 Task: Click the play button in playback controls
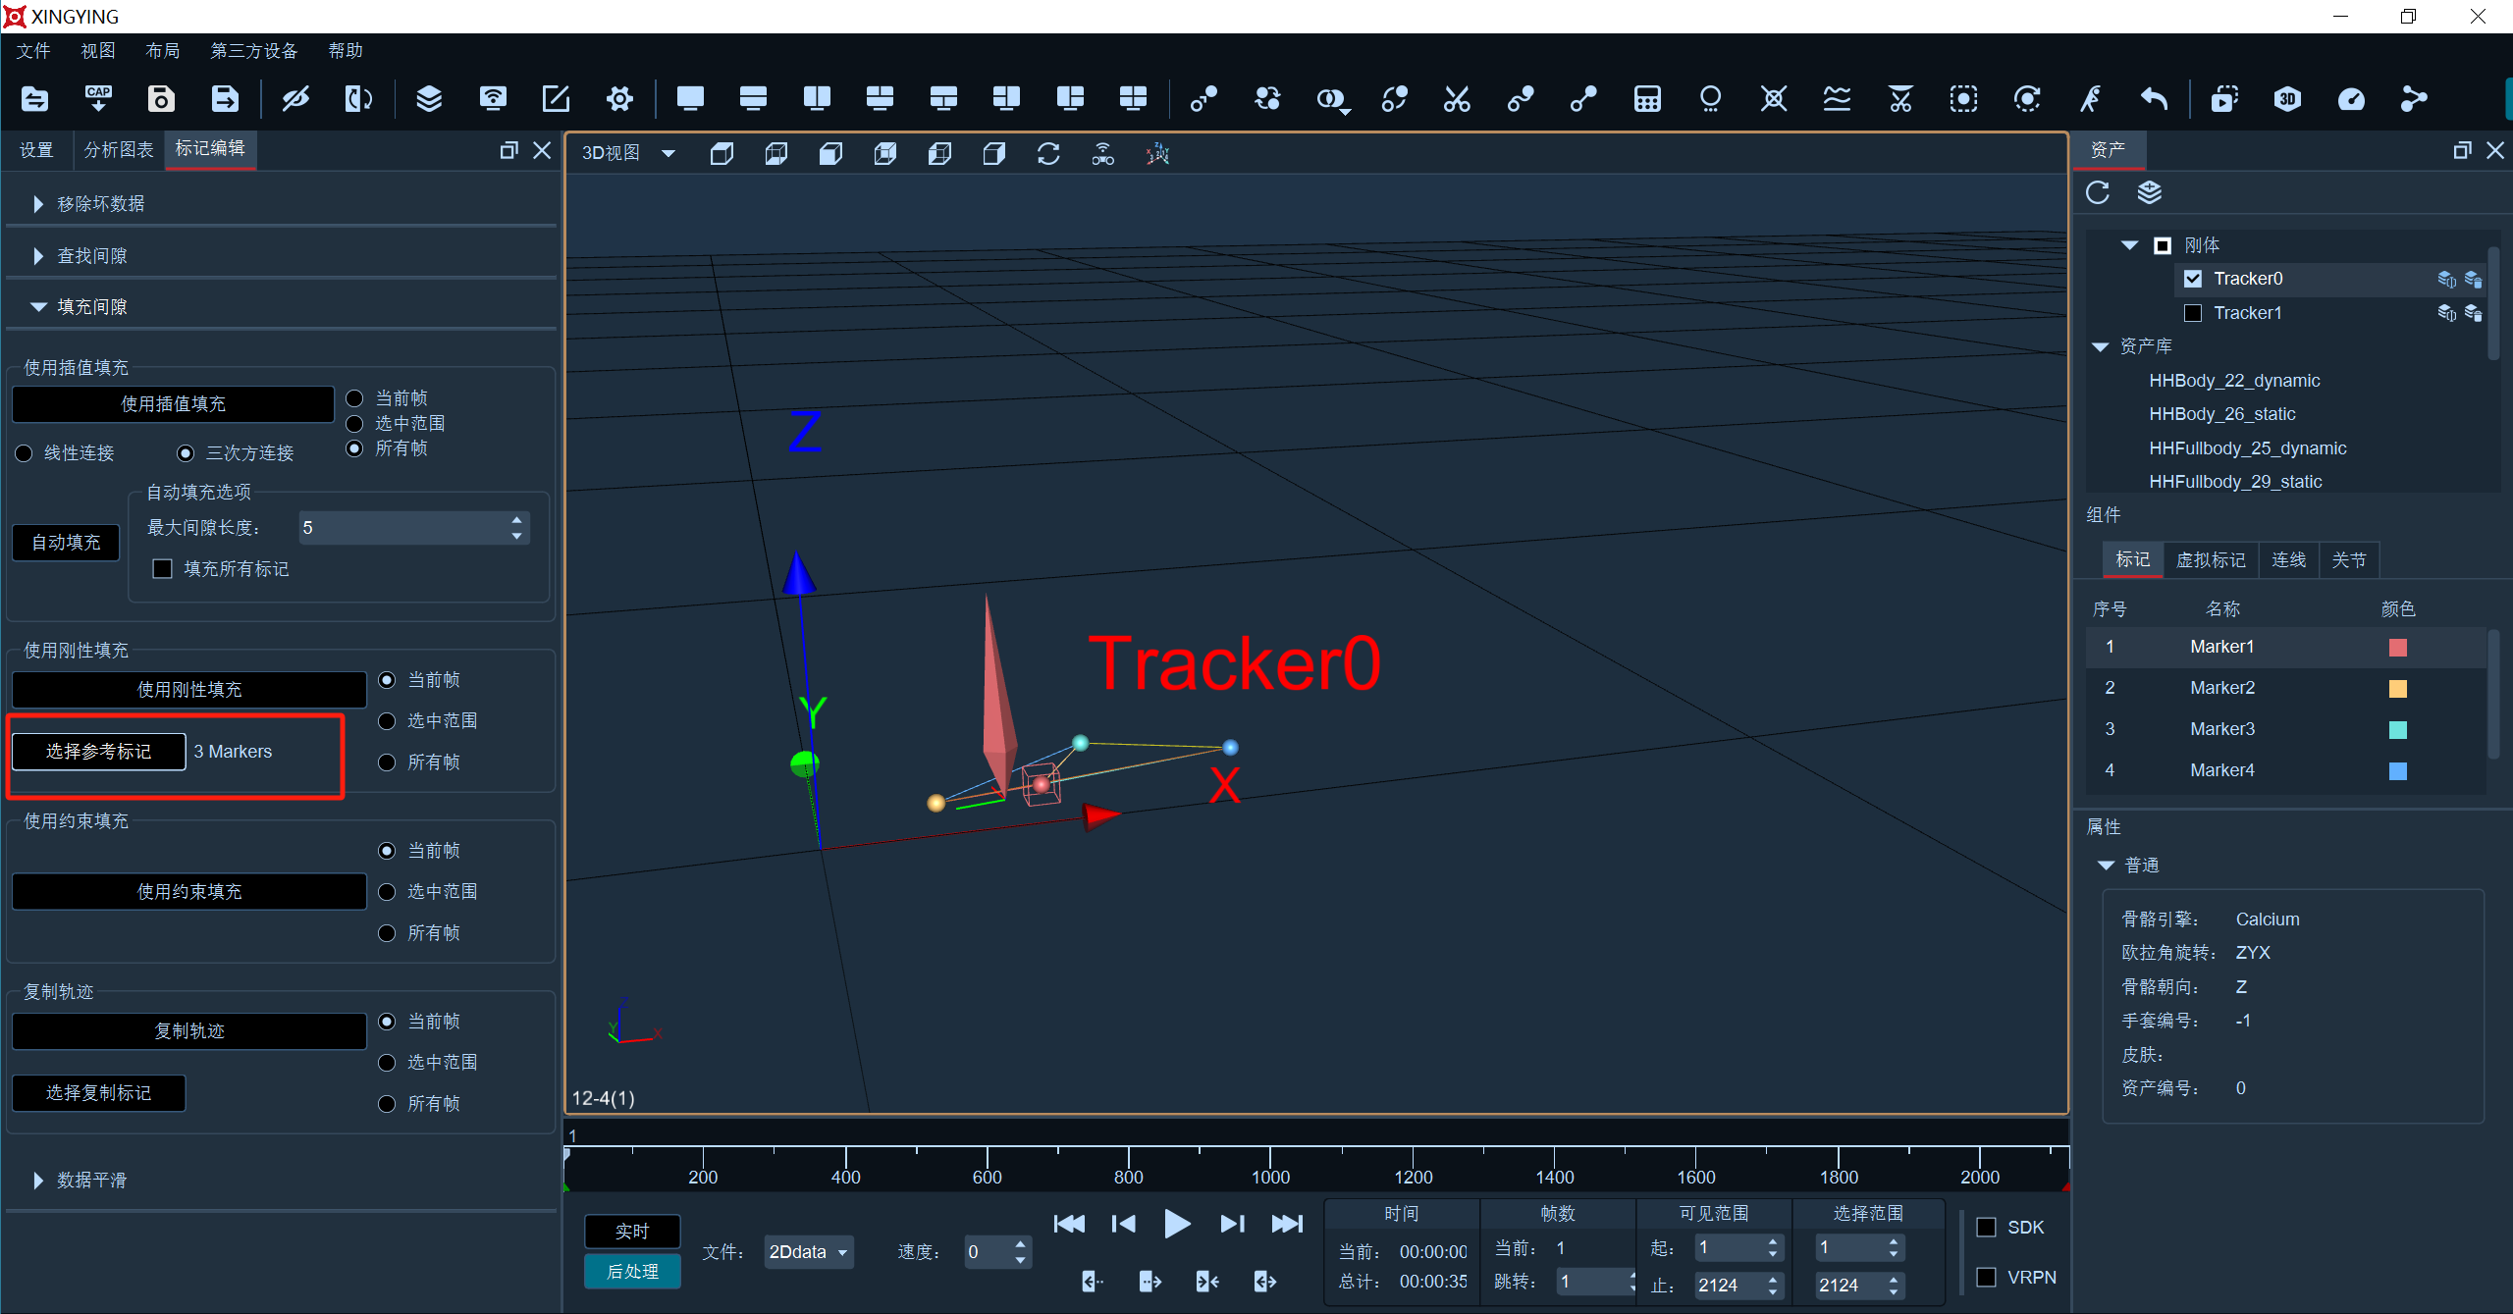point(1176,1224)
